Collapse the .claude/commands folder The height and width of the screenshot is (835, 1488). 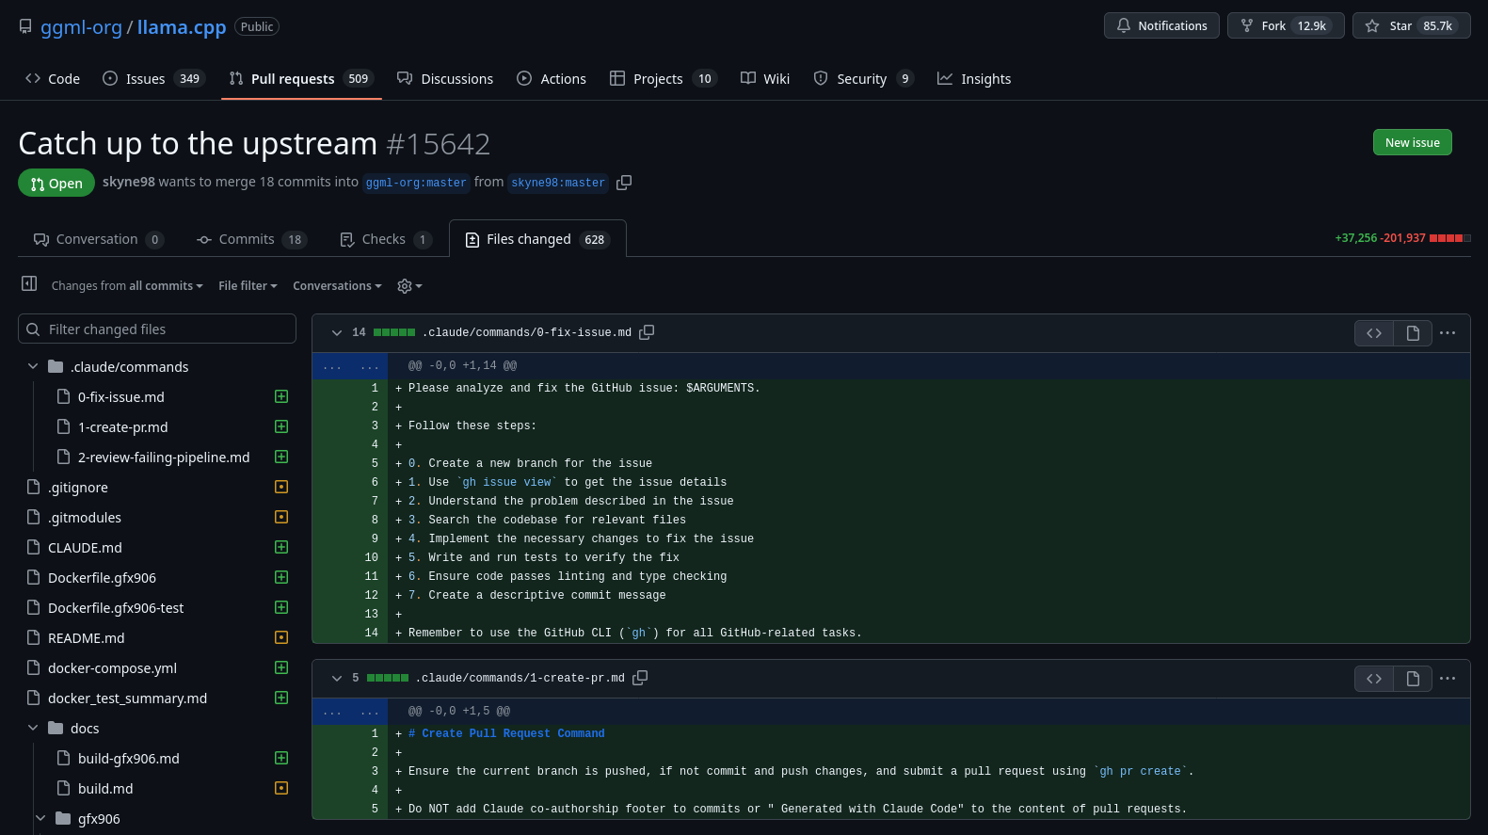click(x=33, y=367)
